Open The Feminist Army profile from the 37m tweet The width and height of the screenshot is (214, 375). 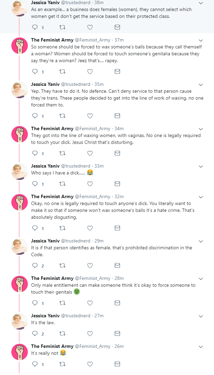pyautogui.click(x=52, y=40)
